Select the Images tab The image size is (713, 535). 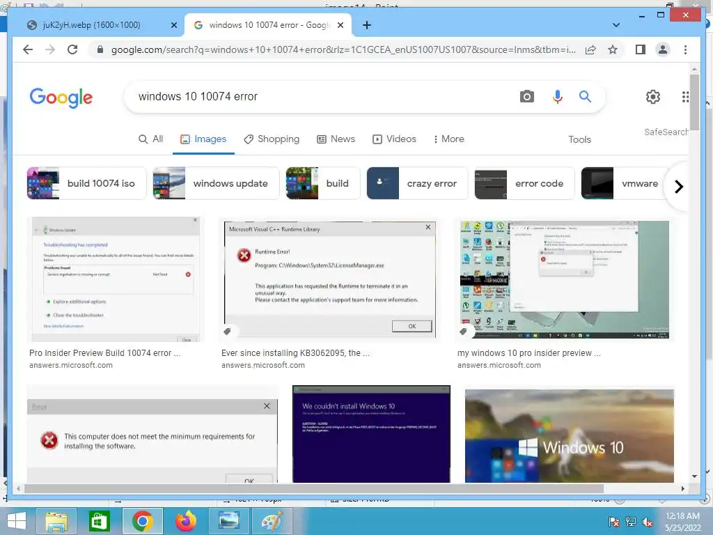coord(203,139)
